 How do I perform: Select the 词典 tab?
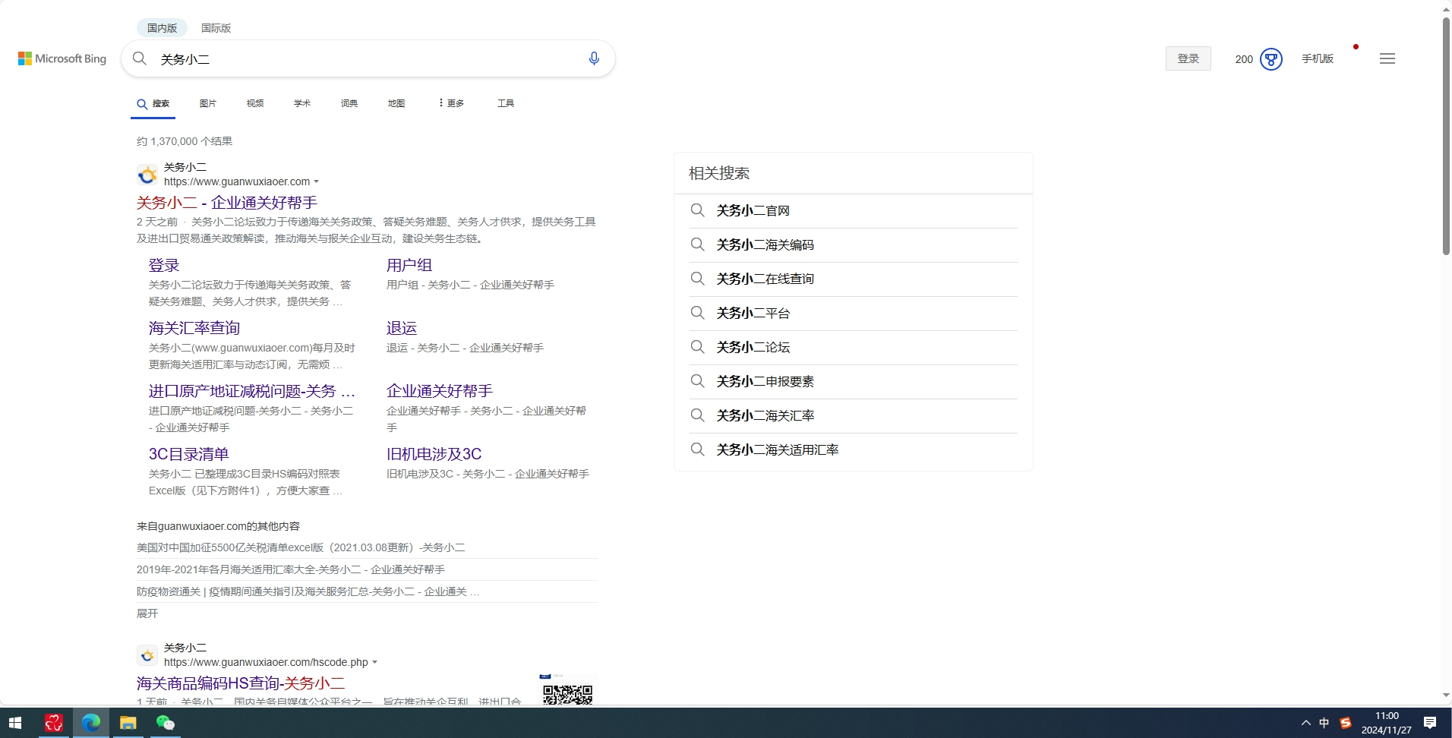click(x=349, y=103)
